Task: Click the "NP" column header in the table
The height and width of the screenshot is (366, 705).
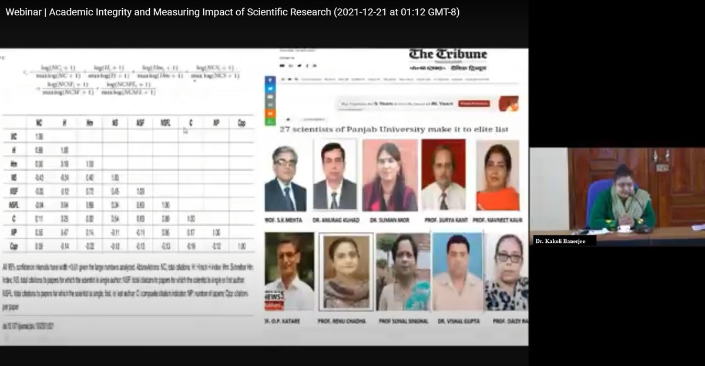Action: click(216, 123)
